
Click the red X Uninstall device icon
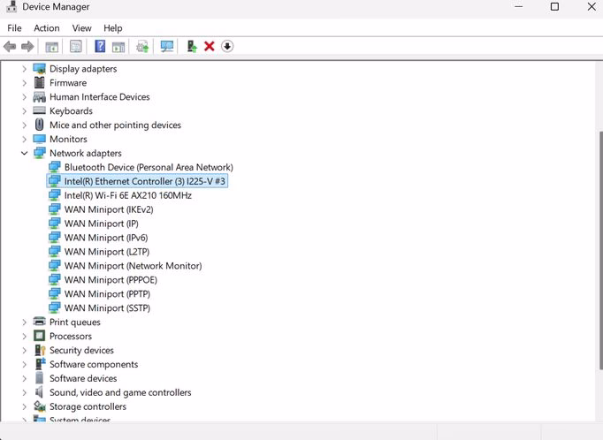tap(210, 47)
